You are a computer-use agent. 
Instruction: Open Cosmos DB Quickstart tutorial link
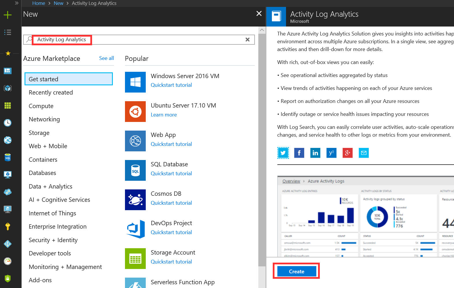point(171,203)
